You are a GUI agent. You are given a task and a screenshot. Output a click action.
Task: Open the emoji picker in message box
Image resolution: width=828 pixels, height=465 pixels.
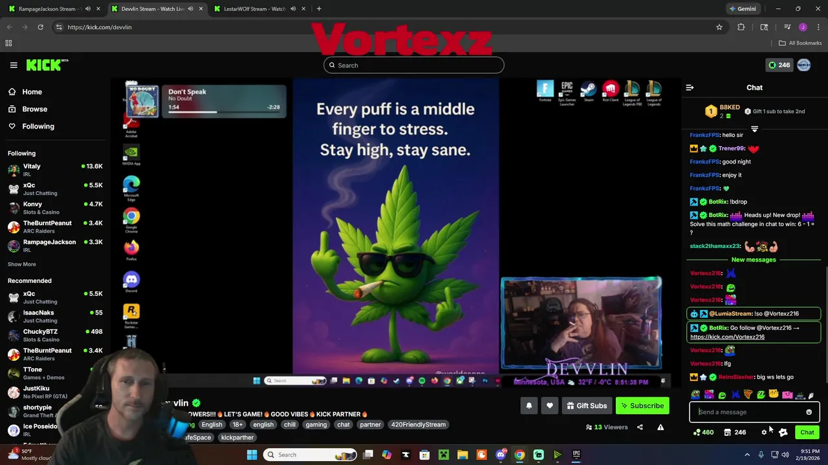(809, 412)
